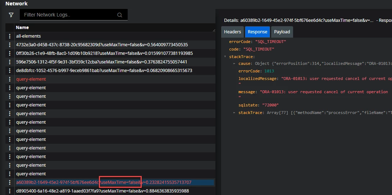Screen dimensions: 392x195
Task: Open the kebab menu for a60389b2 request
Action: click(10, 182)
